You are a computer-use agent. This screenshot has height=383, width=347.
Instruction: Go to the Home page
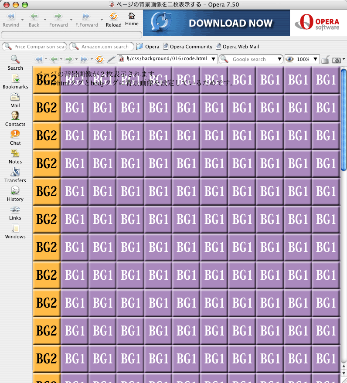[132, 19]
